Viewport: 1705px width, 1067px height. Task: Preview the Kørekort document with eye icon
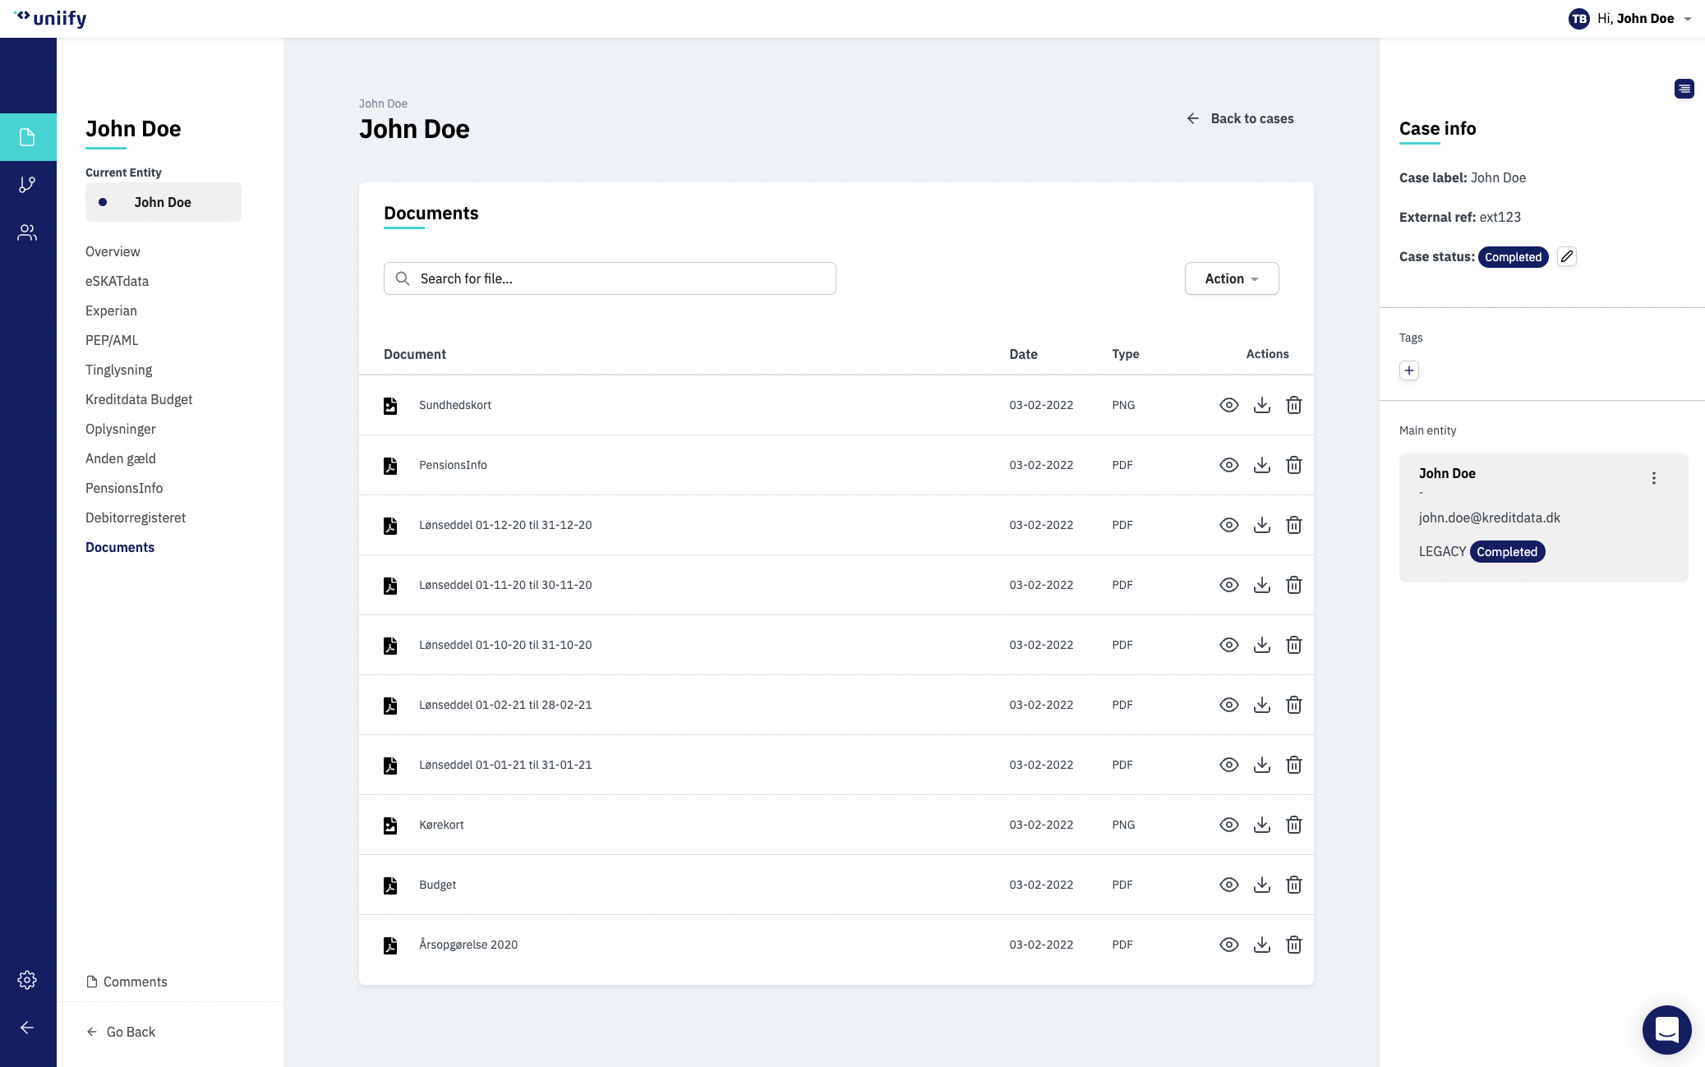1229,825
